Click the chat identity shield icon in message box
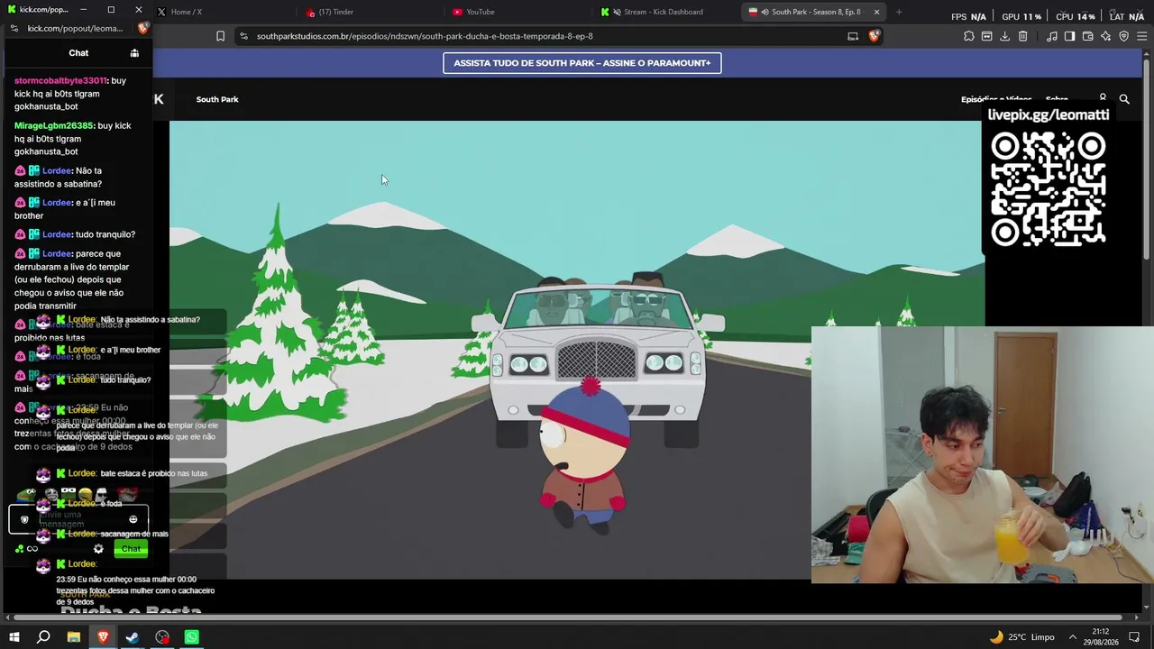The height and width of the screenshot is (649, 1154). pyautogui.click(x=24, y=519)
